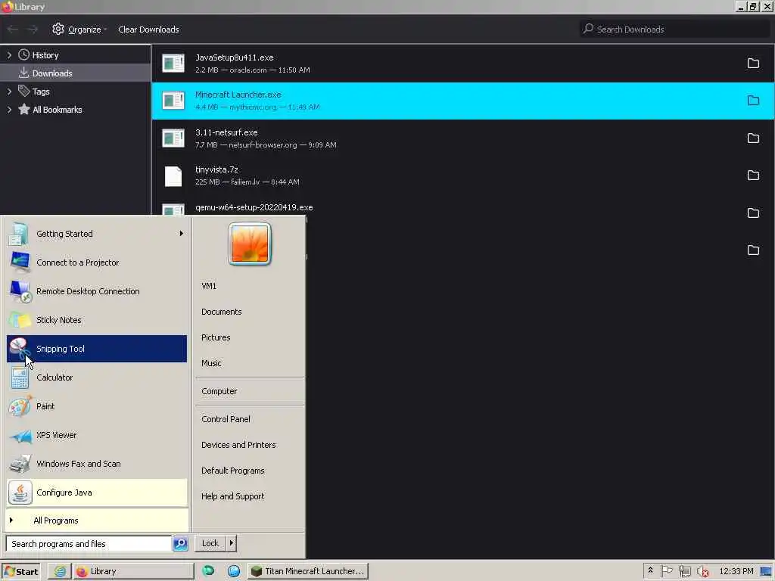Focus the Search Downloads field

[674, 30]
